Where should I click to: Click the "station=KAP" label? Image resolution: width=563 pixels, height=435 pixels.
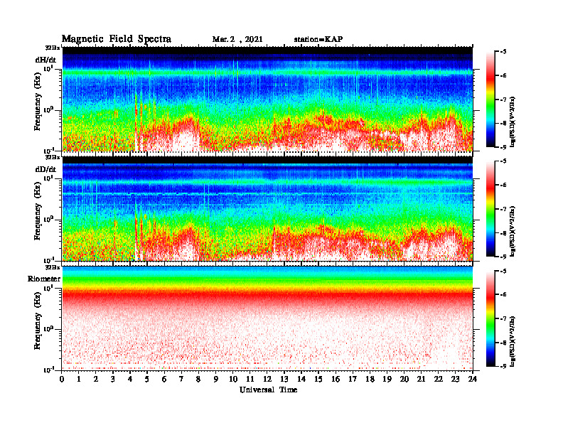318,39
